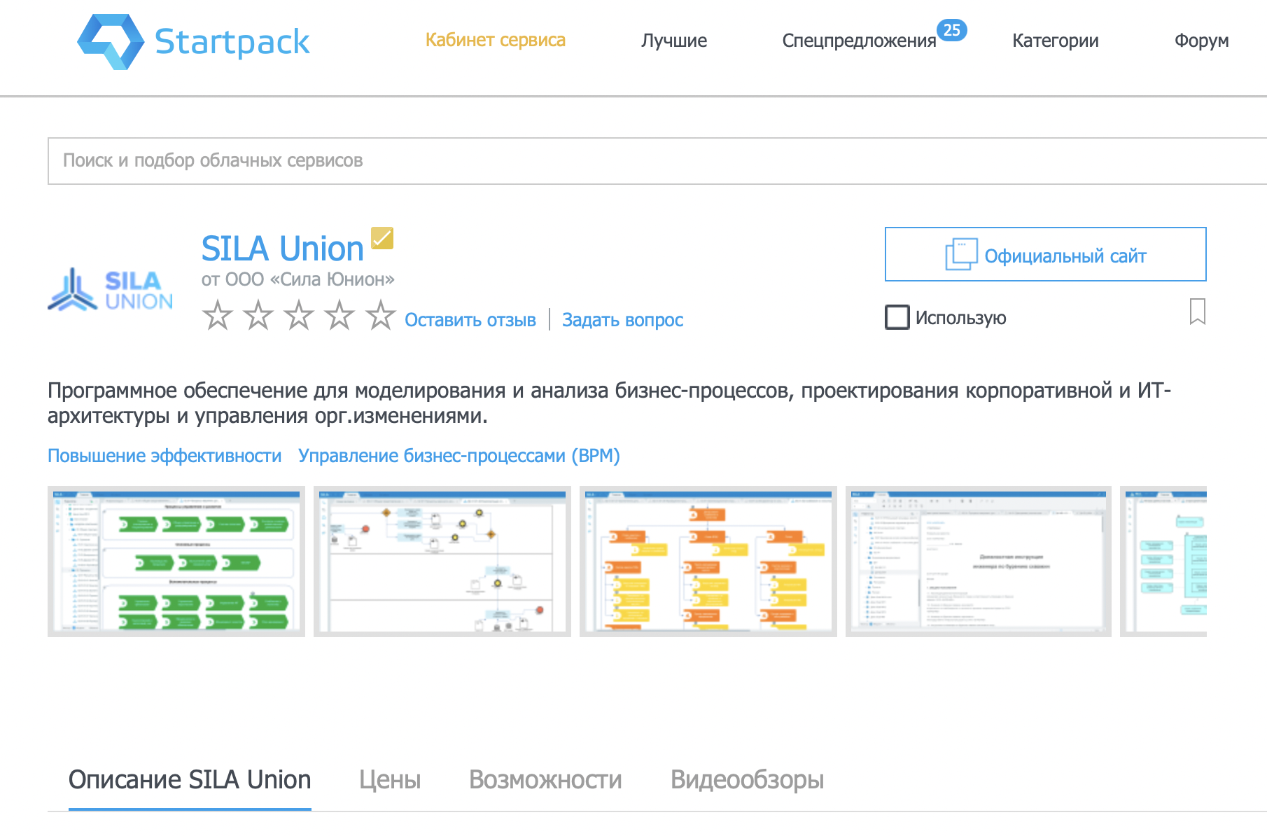
Task: Click the Спецпредложения notification badge showing 25
Action: [x=951, y=29]
